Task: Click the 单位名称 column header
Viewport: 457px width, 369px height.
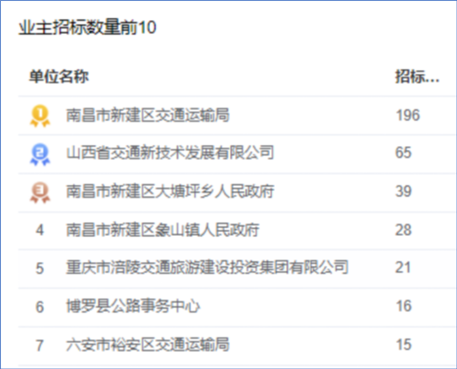Action: [x=59, y=76]
